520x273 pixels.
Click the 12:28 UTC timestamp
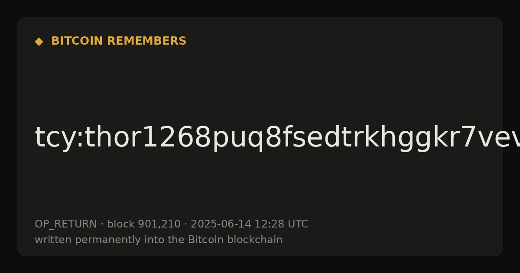281,224
